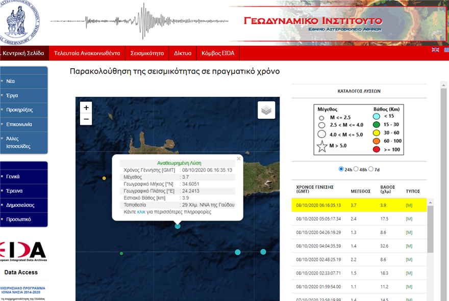Open the Σεισμικότητα menu
Viewport: 449px width, 301px height.
(x=147, y=53)
